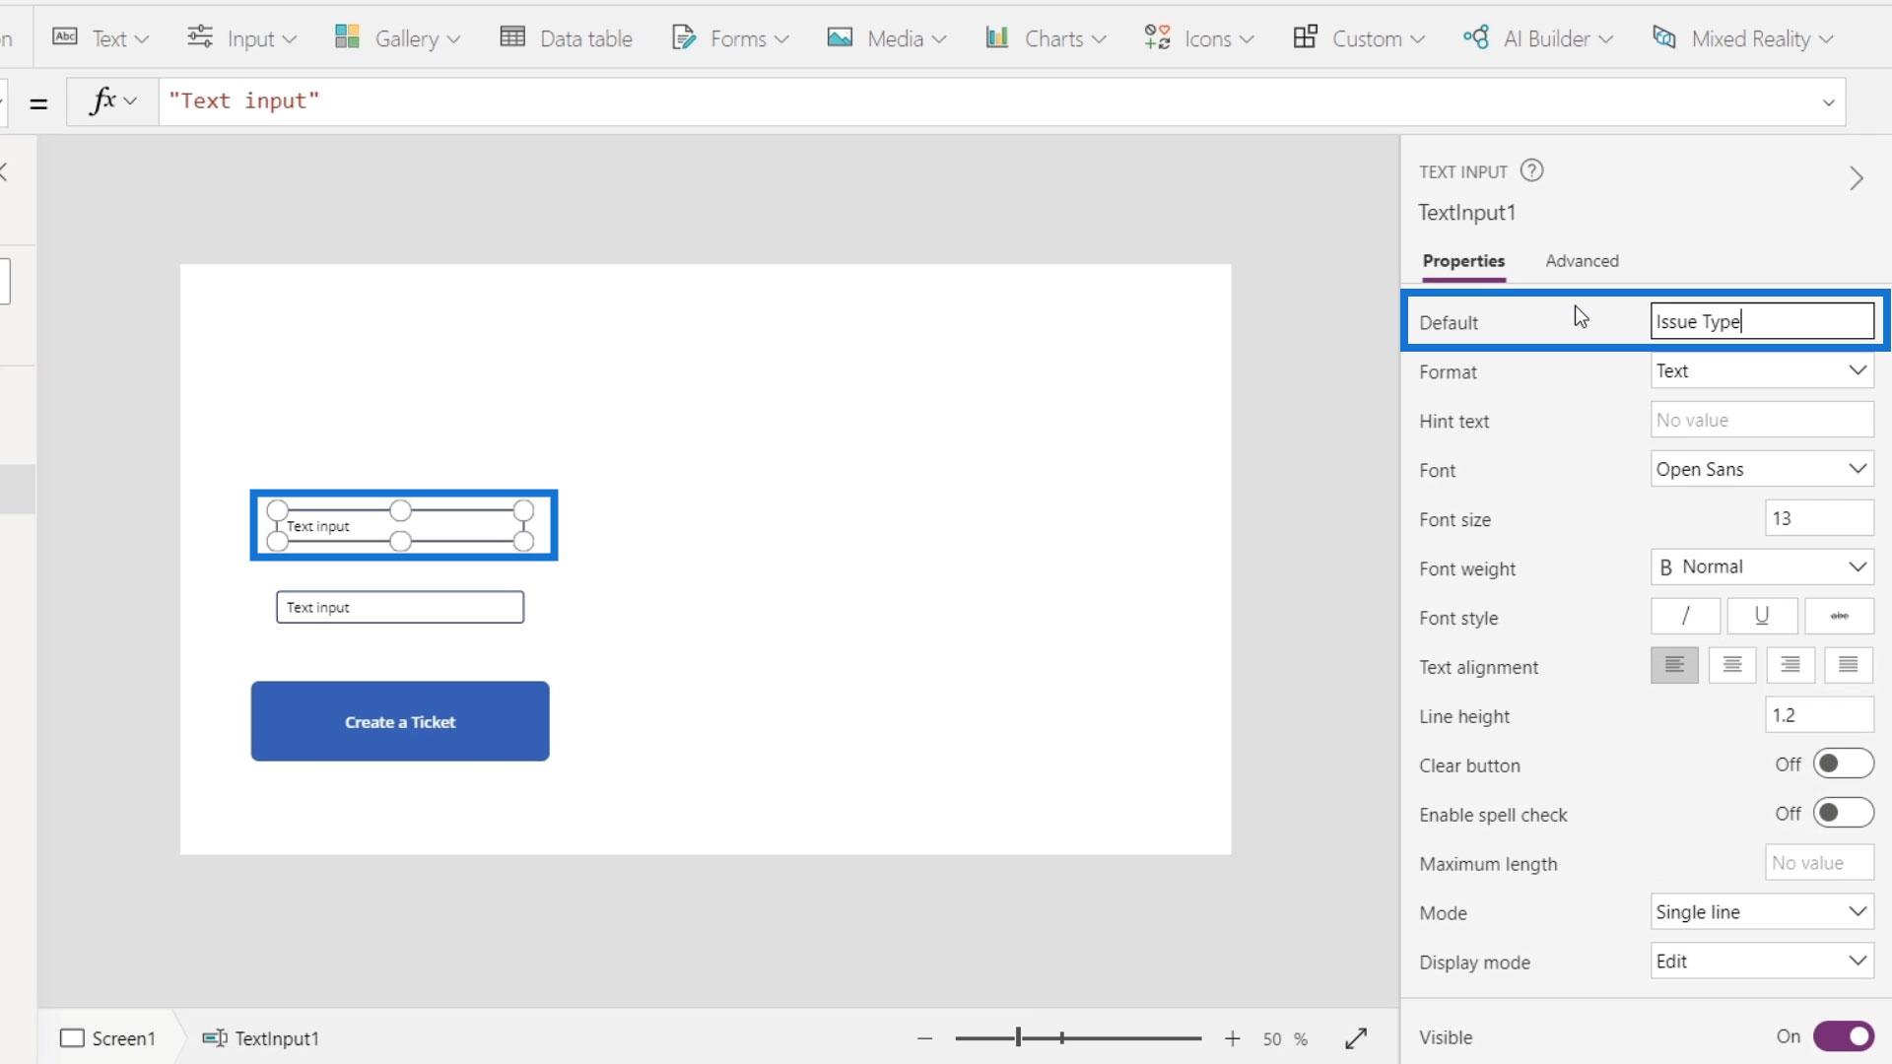Click the underline font style icon
Viewport: 1892px width, 1064px height.
pos(1762,617)
